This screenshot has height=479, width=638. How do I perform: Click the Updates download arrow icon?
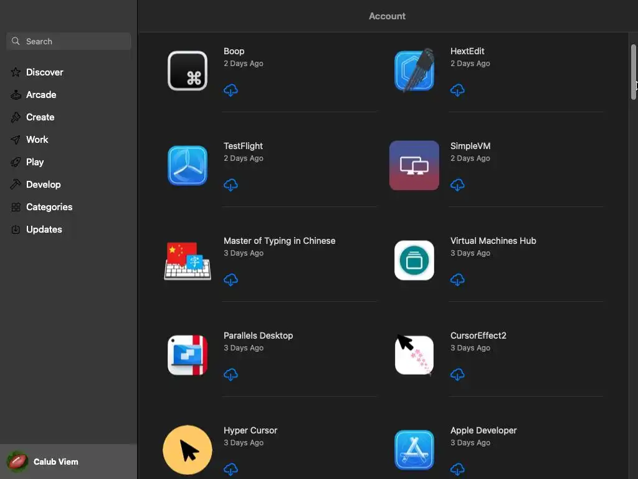point(16,230)
